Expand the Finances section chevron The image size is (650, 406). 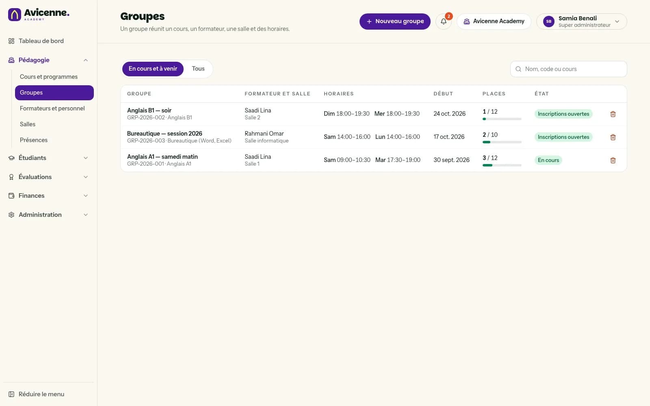(86, 196)
